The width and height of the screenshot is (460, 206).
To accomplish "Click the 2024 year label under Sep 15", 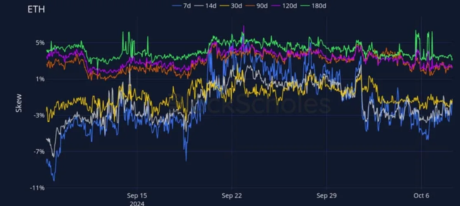I will point(137,203).
